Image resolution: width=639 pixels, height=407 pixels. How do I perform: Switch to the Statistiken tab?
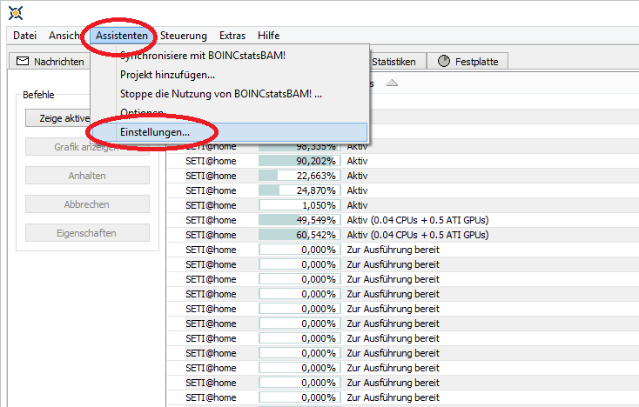tap(393, 62)
